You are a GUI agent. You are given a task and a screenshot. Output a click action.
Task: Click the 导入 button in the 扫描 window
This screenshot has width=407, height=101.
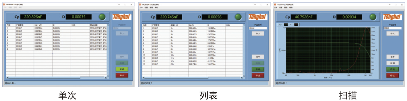click(392, 33)
